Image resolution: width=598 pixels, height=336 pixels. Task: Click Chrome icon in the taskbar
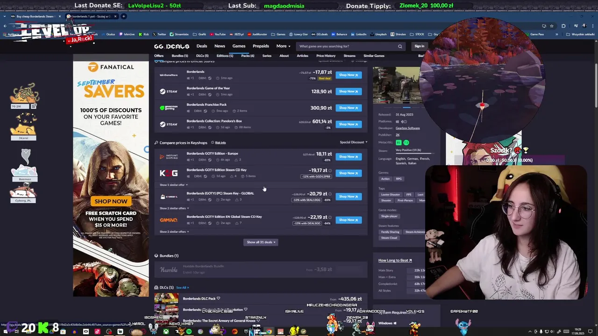pos(269,331)
